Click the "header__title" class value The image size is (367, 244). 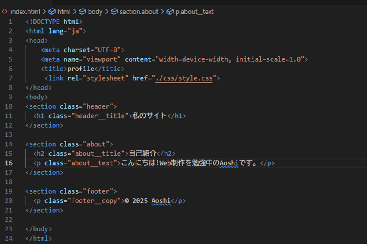pos(101,116)
